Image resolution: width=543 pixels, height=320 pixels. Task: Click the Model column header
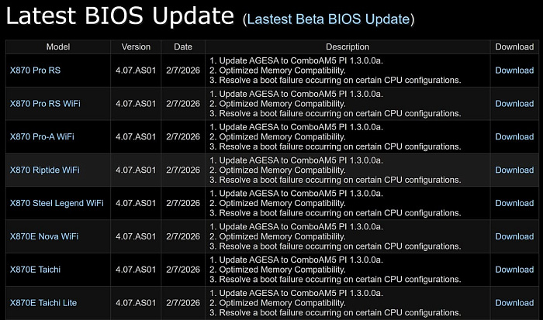(57, 47)
